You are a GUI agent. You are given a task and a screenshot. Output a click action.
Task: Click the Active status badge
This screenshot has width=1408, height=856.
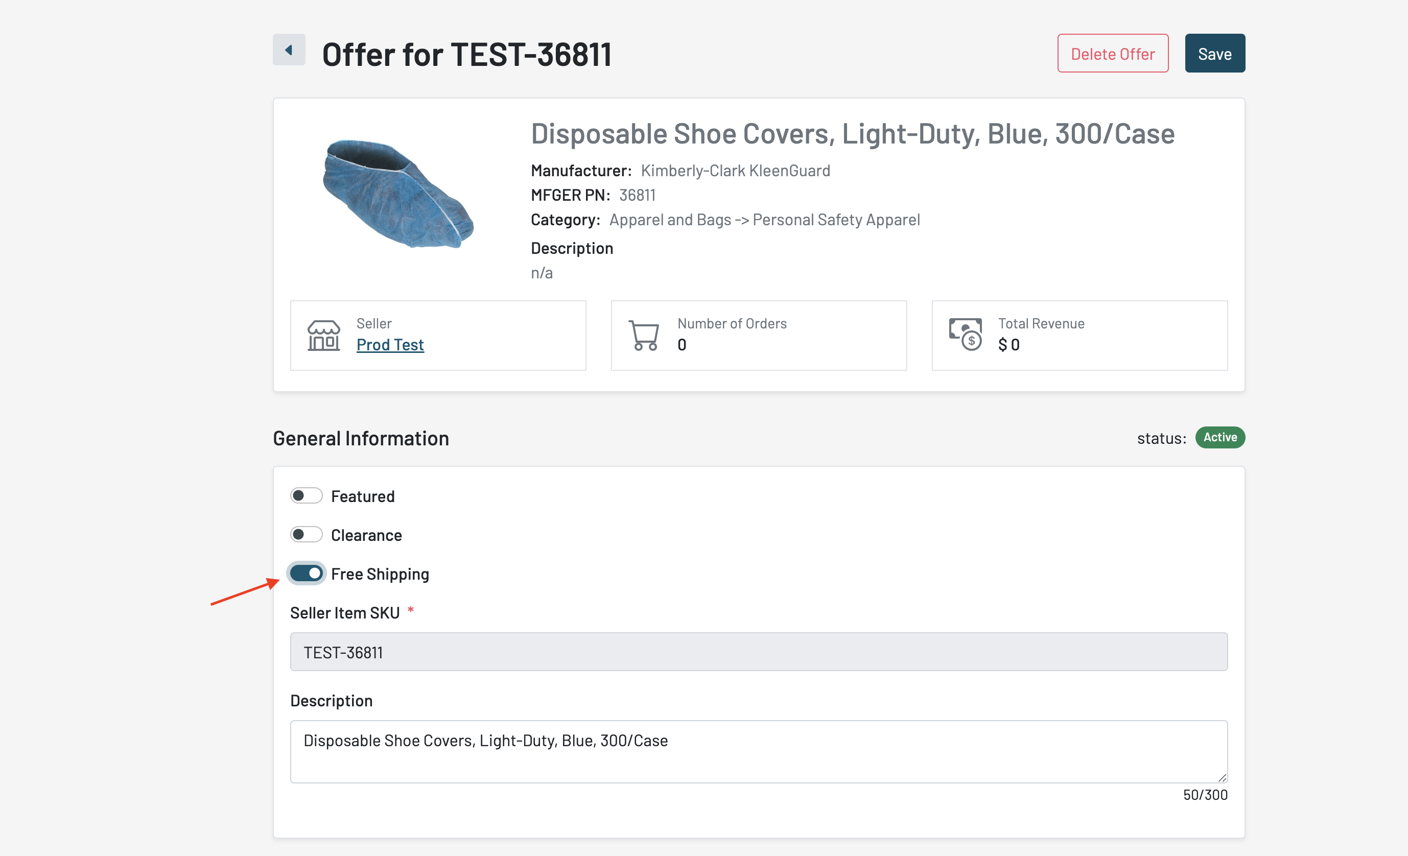pos(1219,438)
